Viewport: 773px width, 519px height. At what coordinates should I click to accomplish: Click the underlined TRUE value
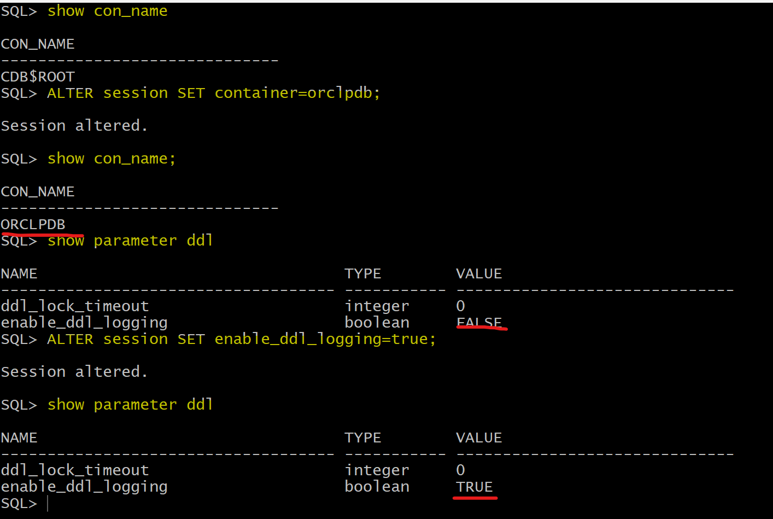[x=475, y=487]
